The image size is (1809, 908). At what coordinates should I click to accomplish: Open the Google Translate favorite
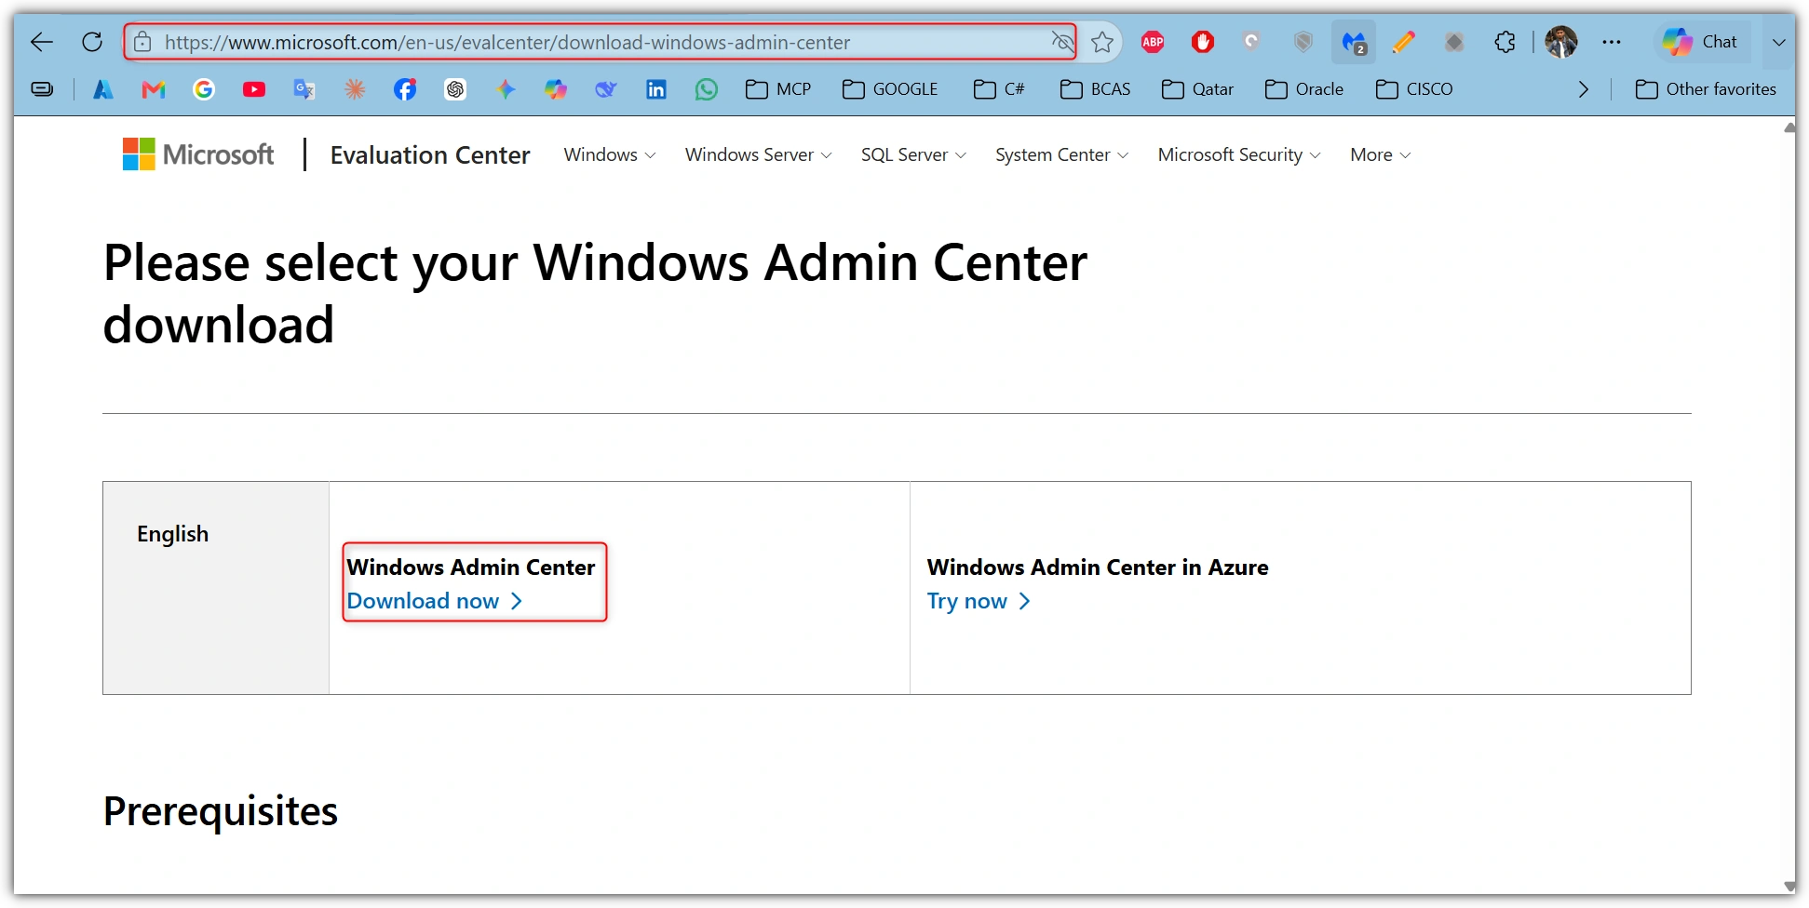click(x=304, y=89)
